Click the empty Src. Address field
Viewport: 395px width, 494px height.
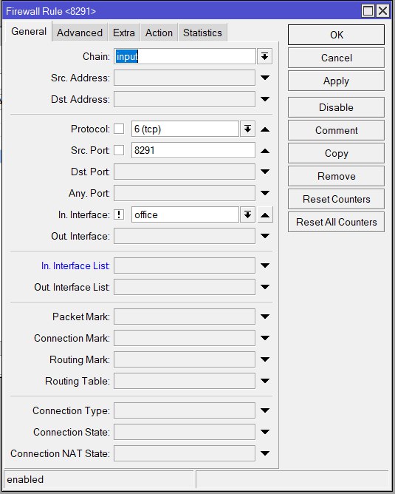(x=185, y=78)
